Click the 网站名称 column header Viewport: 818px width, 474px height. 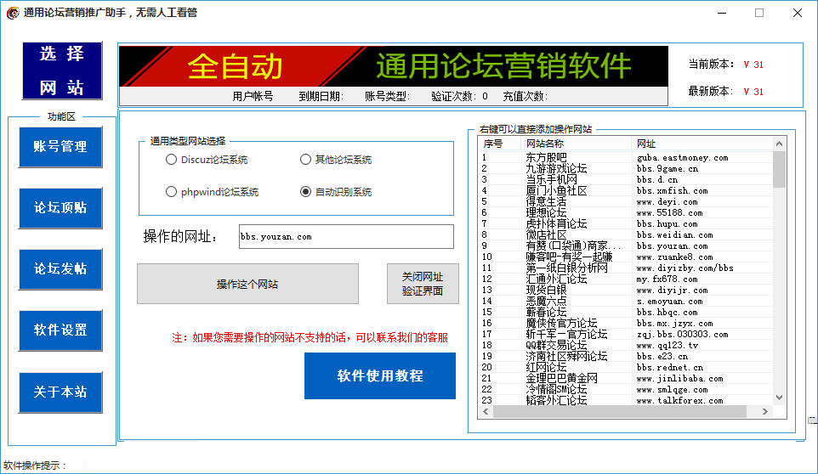[x=577, y=144]
